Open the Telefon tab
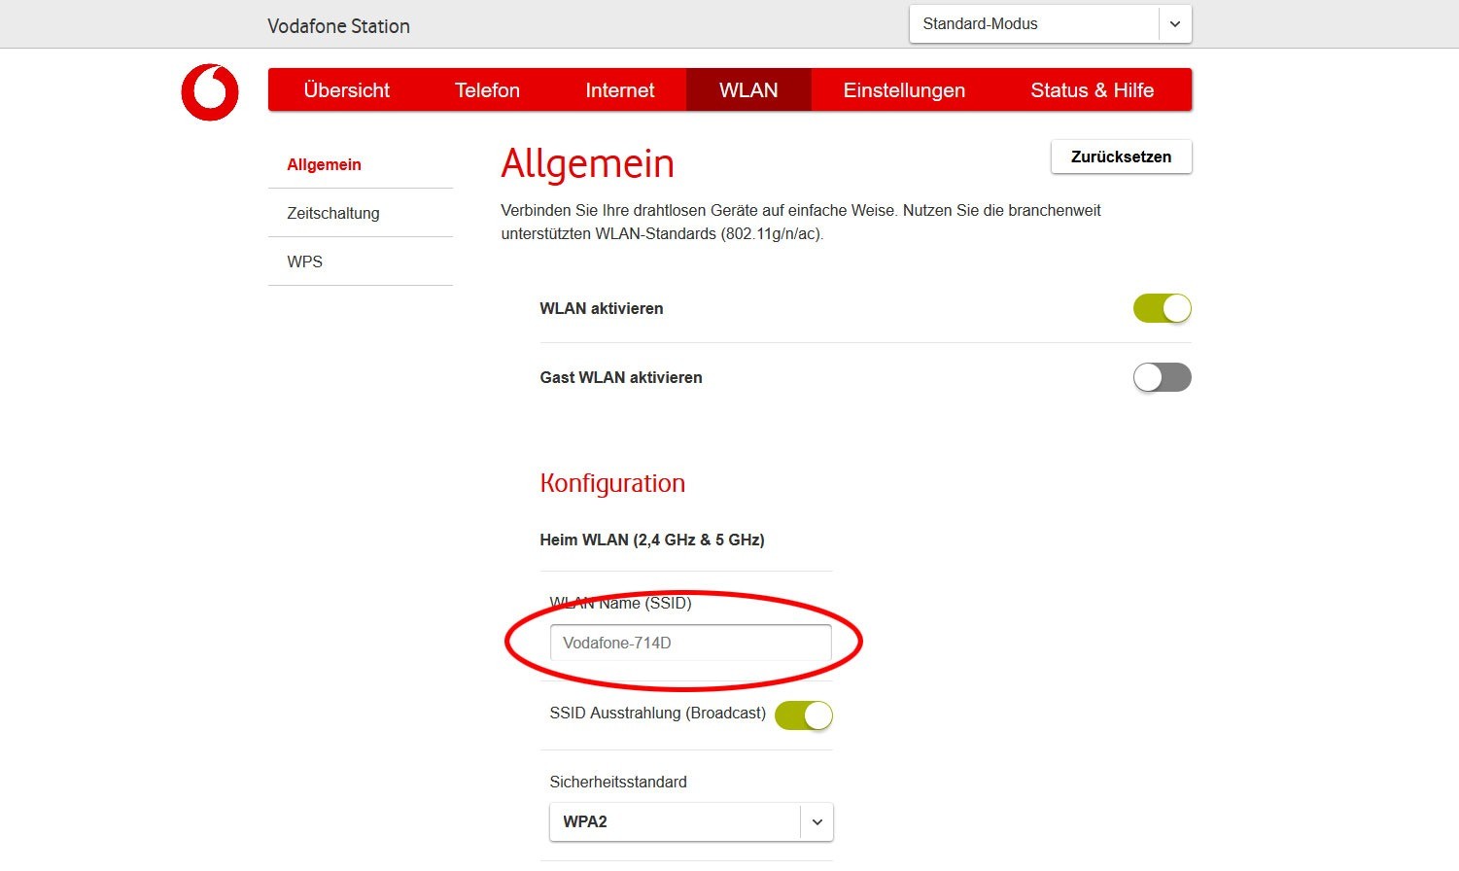Image resolution: width=1459 pixels, height=871 pixels. 487,90
